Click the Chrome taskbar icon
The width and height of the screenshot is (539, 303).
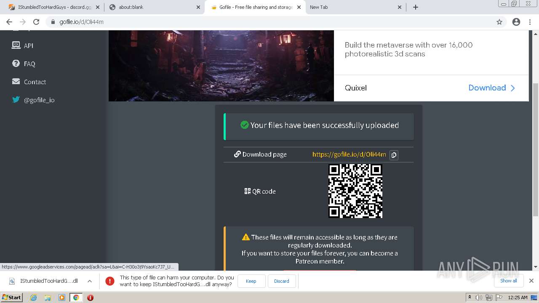[76, 298]
